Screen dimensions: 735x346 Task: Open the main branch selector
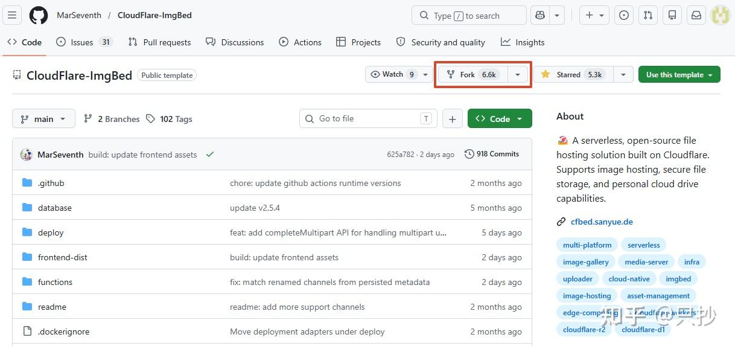[43, 119]
